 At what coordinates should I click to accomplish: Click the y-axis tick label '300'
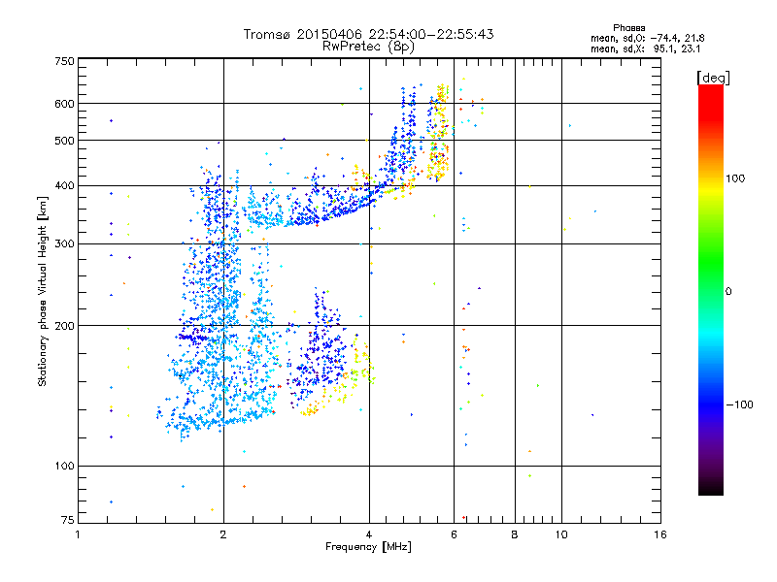tap(64, 244)
